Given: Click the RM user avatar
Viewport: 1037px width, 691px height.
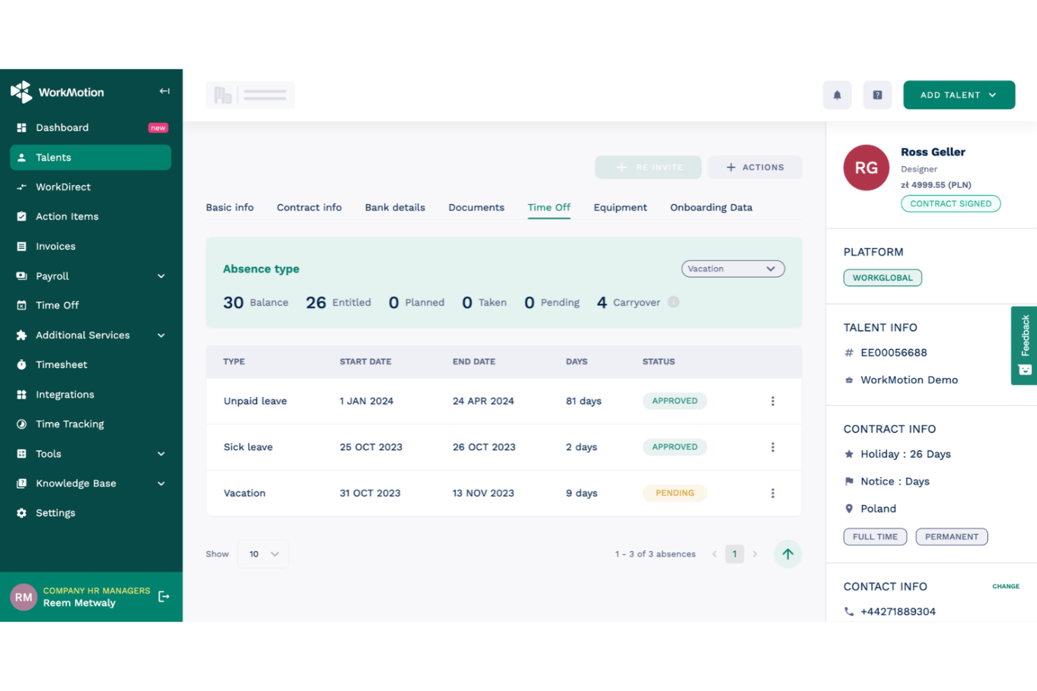Looking at the screenshot, I should [x=24, y=597].
